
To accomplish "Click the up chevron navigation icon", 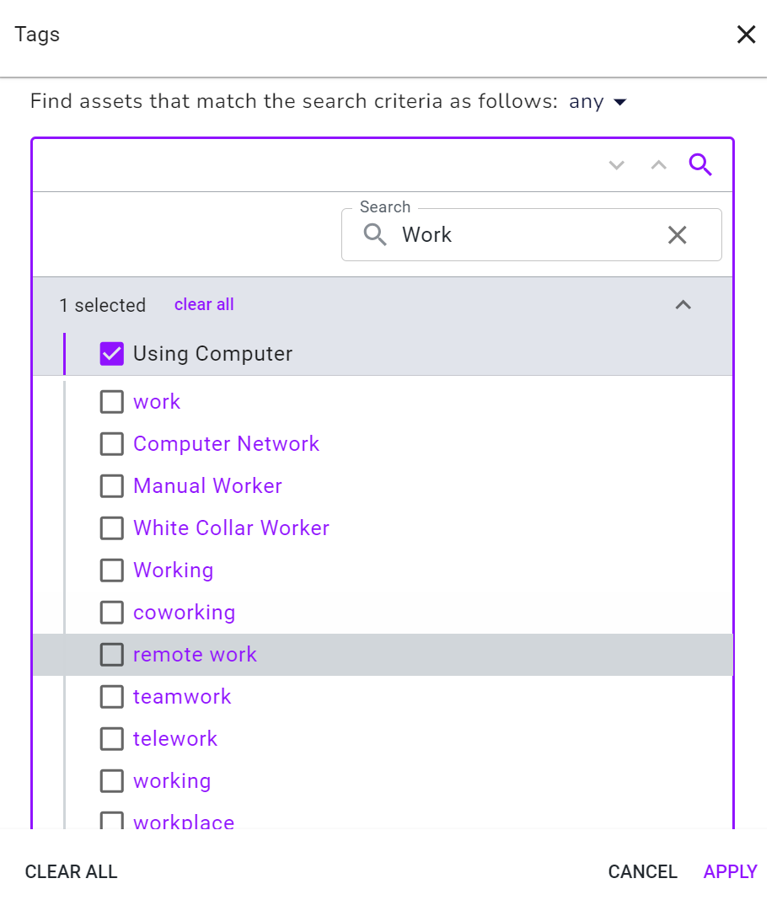I will pos(658,165).
